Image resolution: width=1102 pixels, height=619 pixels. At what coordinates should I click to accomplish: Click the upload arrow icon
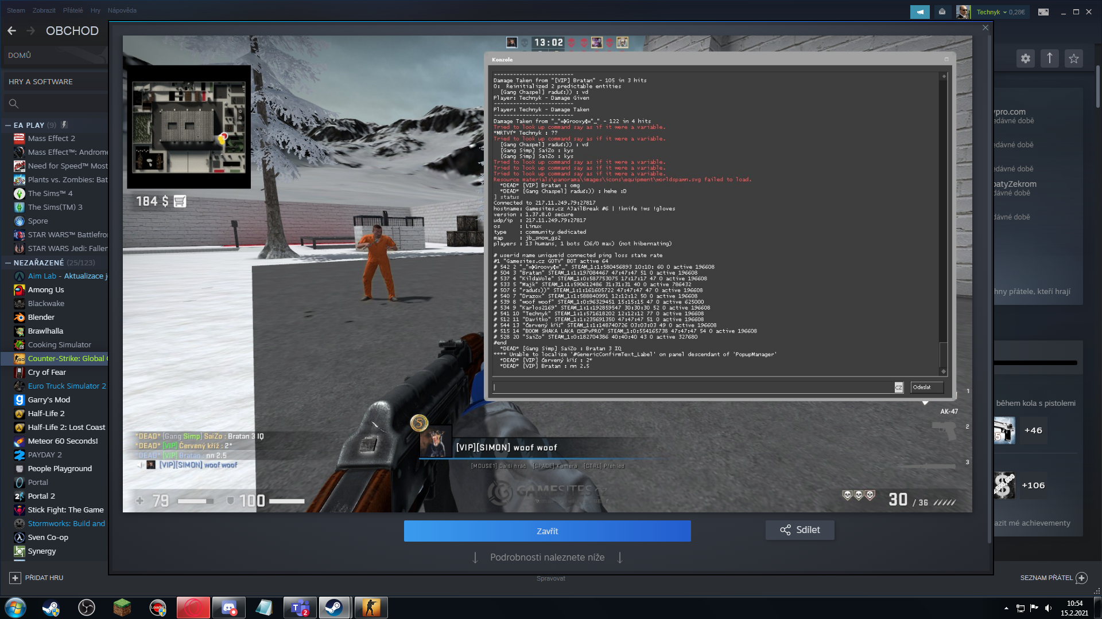[x=1050, y=58]
